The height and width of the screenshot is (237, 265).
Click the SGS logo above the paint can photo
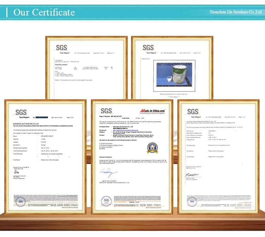148,48
